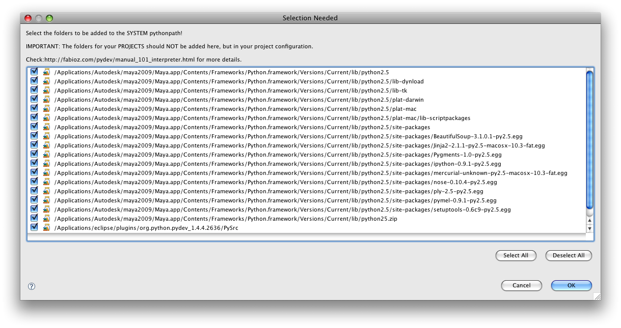Uncheck the PySrc entry checkbox
621x328 pixels.
[34, 227]
